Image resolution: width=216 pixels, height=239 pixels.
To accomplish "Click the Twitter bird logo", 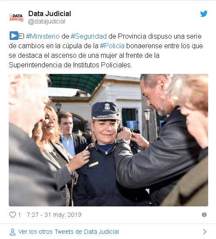I will tap(204, 14).
